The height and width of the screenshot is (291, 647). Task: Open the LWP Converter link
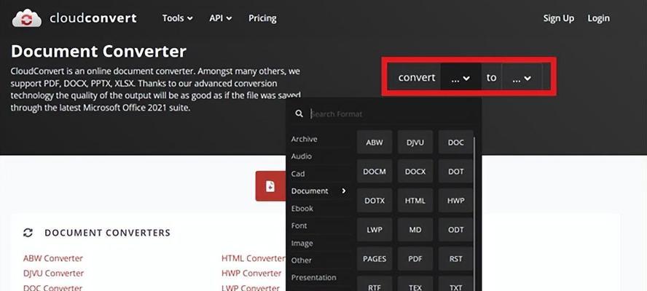(x=251, y=287)
